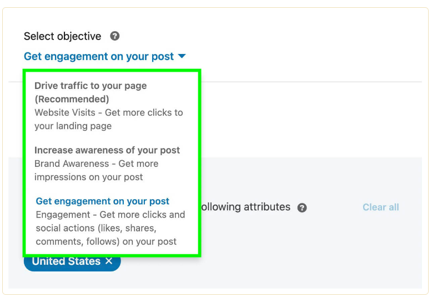432x297 pixels.
Task: Click the 'Clear all' link
Action: [x=380, y=207]
